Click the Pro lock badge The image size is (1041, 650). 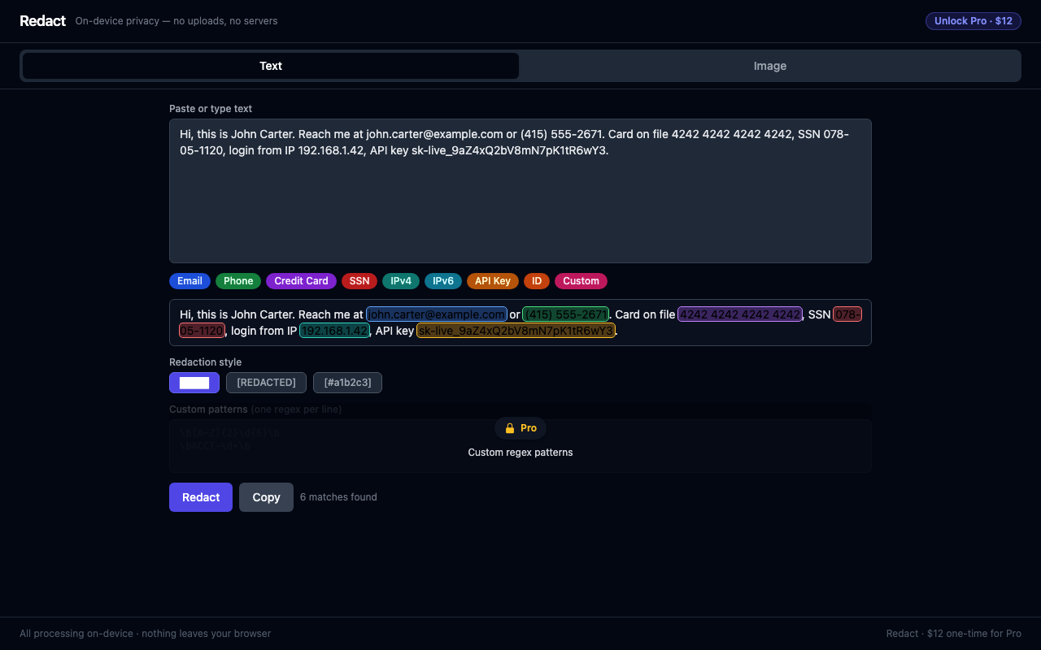tap(520, 428)
